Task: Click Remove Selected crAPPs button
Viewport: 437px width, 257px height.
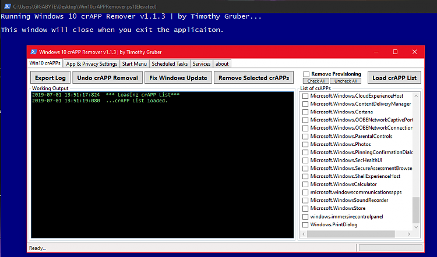Action: click(x=253, y=77)
